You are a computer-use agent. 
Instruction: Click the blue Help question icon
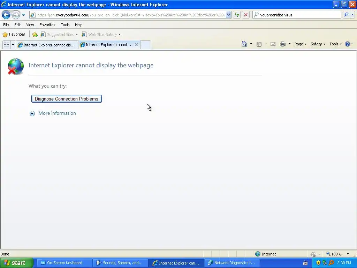[348, 44]
